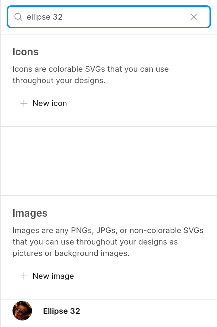Screen dimensions: 217x327
Task: Click the magnifier search icon
Action: pyautogui.click(x=18, y=17)
